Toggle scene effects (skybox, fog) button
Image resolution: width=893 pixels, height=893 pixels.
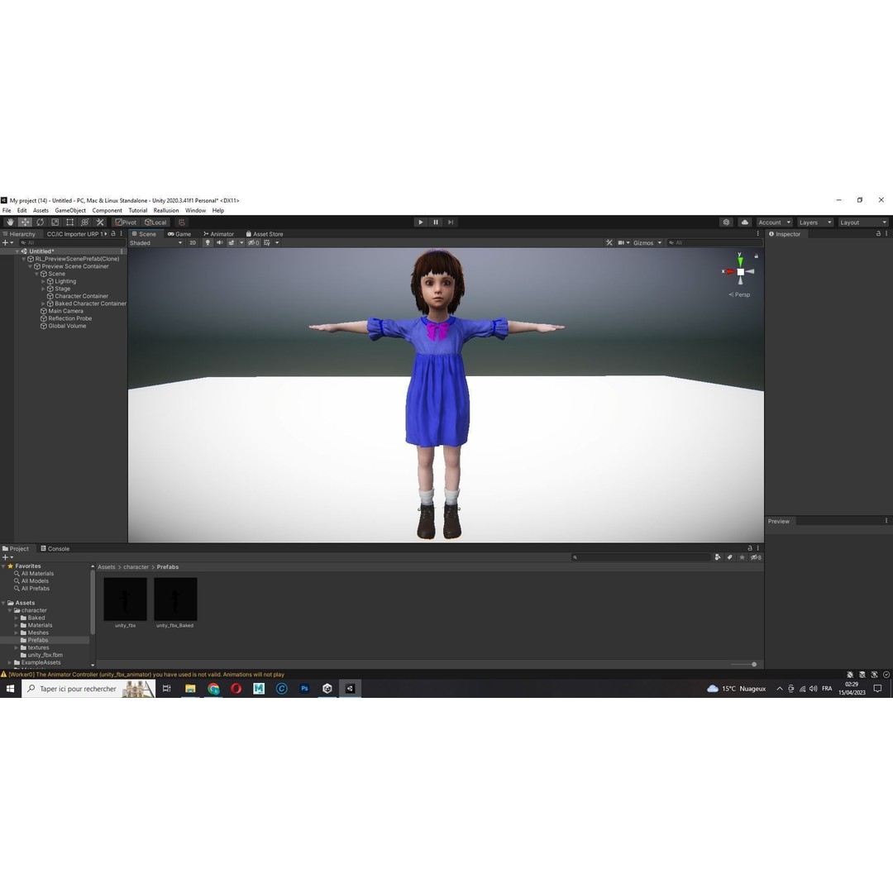pyautogui.click(x=232, y=242)
